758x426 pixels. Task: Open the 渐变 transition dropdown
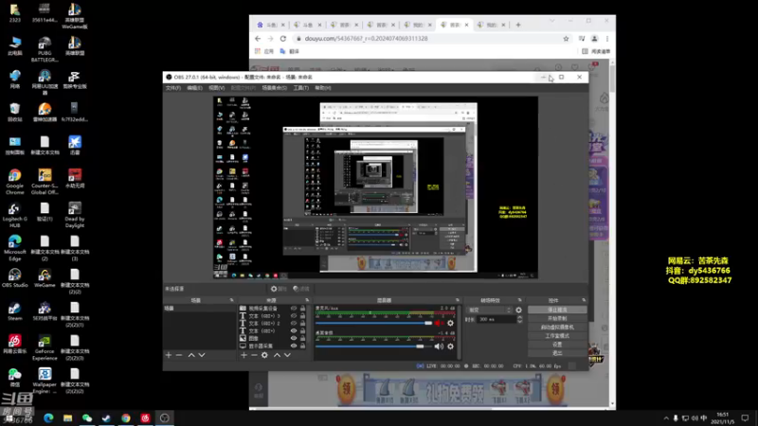tap(489, 311)
